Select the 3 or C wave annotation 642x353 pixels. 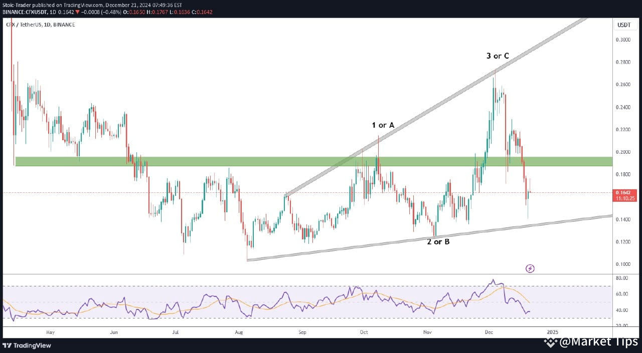point(498,56)
